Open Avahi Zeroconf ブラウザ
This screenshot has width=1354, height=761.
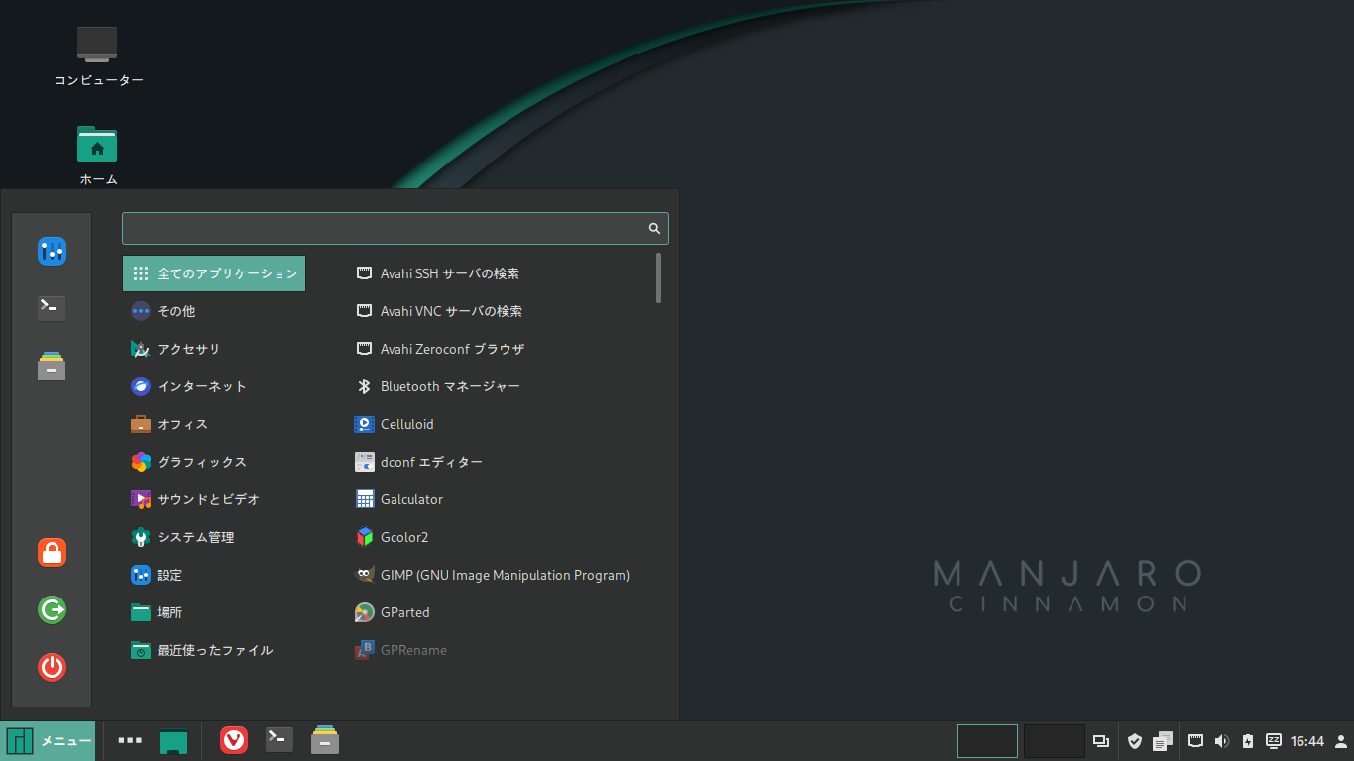click(499, 349)
